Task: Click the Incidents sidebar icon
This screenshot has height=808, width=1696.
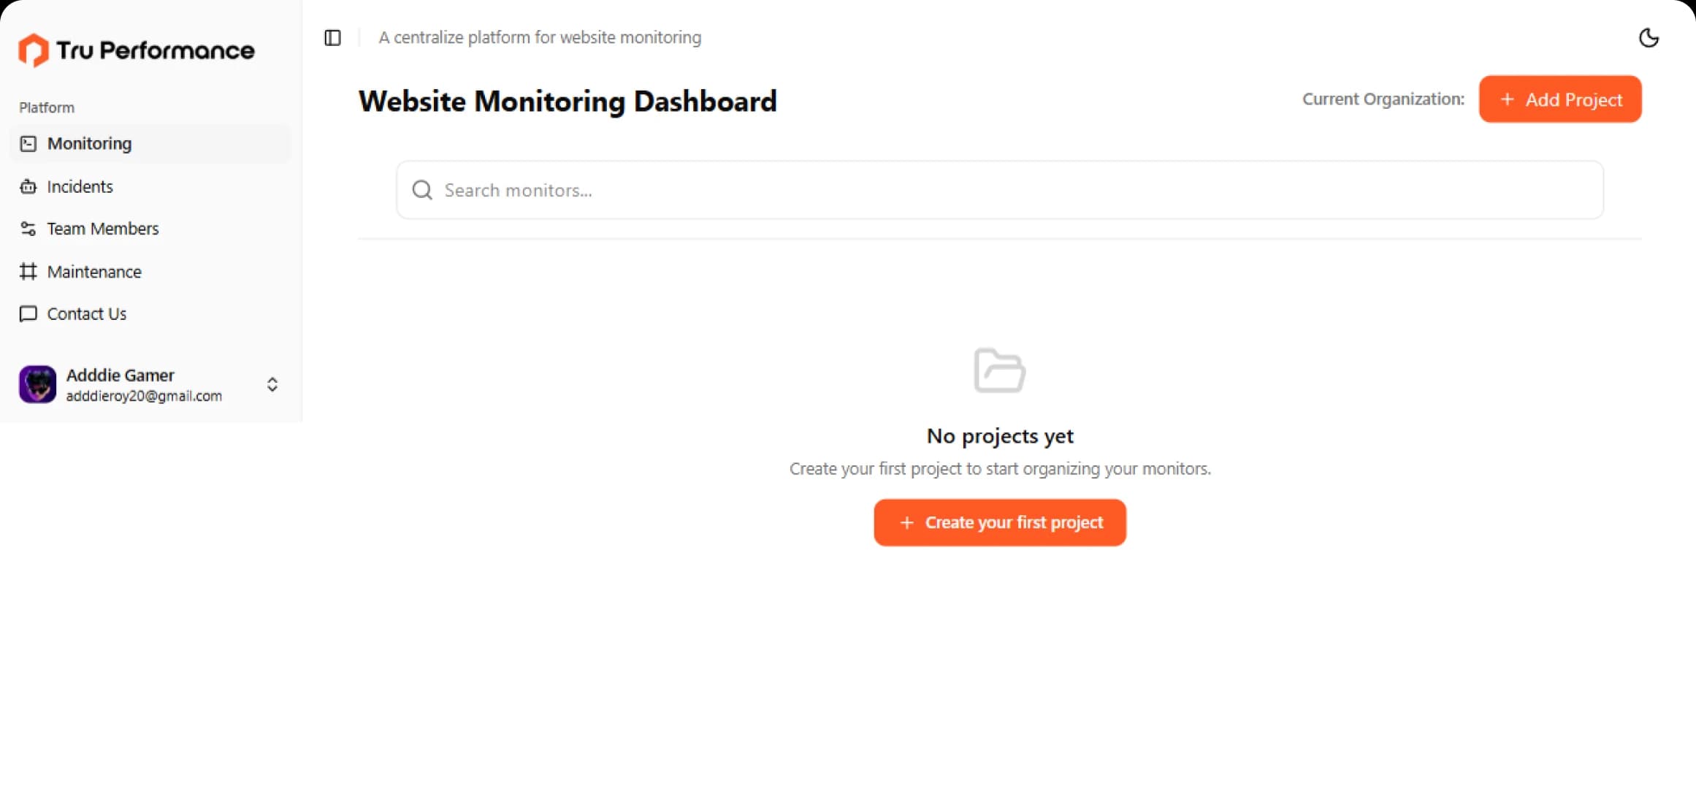Action: 28,187
